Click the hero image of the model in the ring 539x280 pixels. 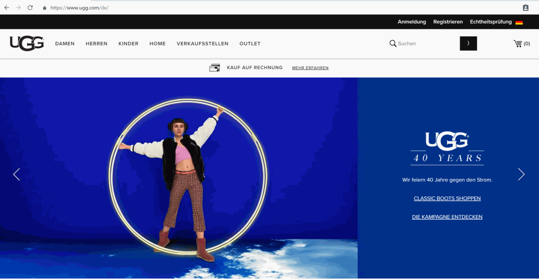tap(179, 178)
